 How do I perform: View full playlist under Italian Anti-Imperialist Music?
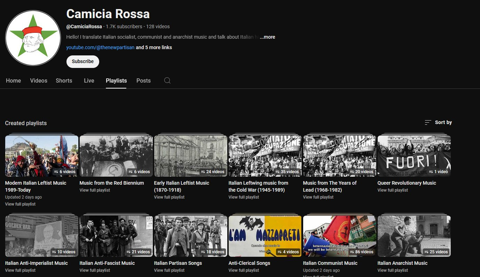coord(21,270)
